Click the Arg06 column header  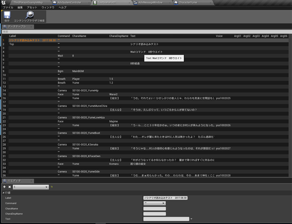click(x=283, y=36)
